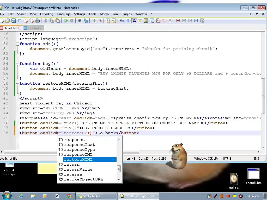Screen dimensions: 267x200
Task: Toggle the Document Map panel icon
Action: coord(146,21)
